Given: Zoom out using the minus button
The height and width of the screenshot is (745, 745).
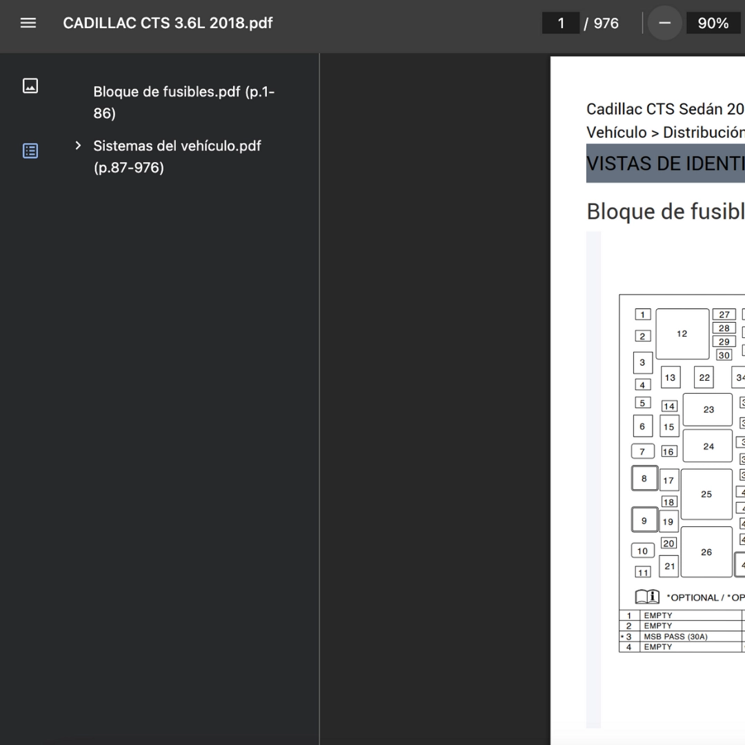Looking at the screenshot, I should pos(664,23).
